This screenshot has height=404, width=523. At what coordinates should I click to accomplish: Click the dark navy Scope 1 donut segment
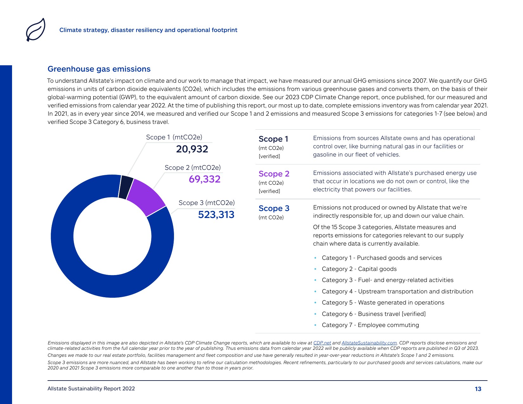pos(126,187)
